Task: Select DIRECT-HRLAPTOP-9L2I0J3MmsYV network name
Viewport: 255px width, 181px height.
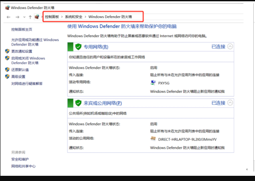Action: click(x=187, y=139)
